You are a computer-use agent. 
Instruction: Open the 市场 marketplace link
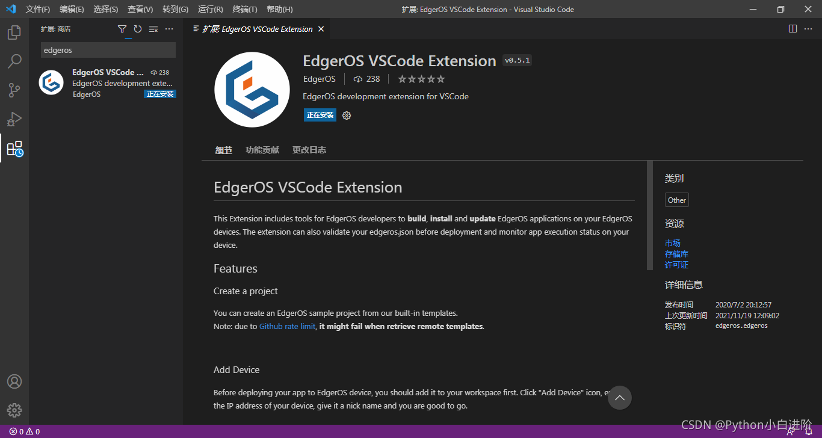tap(673, 243)
